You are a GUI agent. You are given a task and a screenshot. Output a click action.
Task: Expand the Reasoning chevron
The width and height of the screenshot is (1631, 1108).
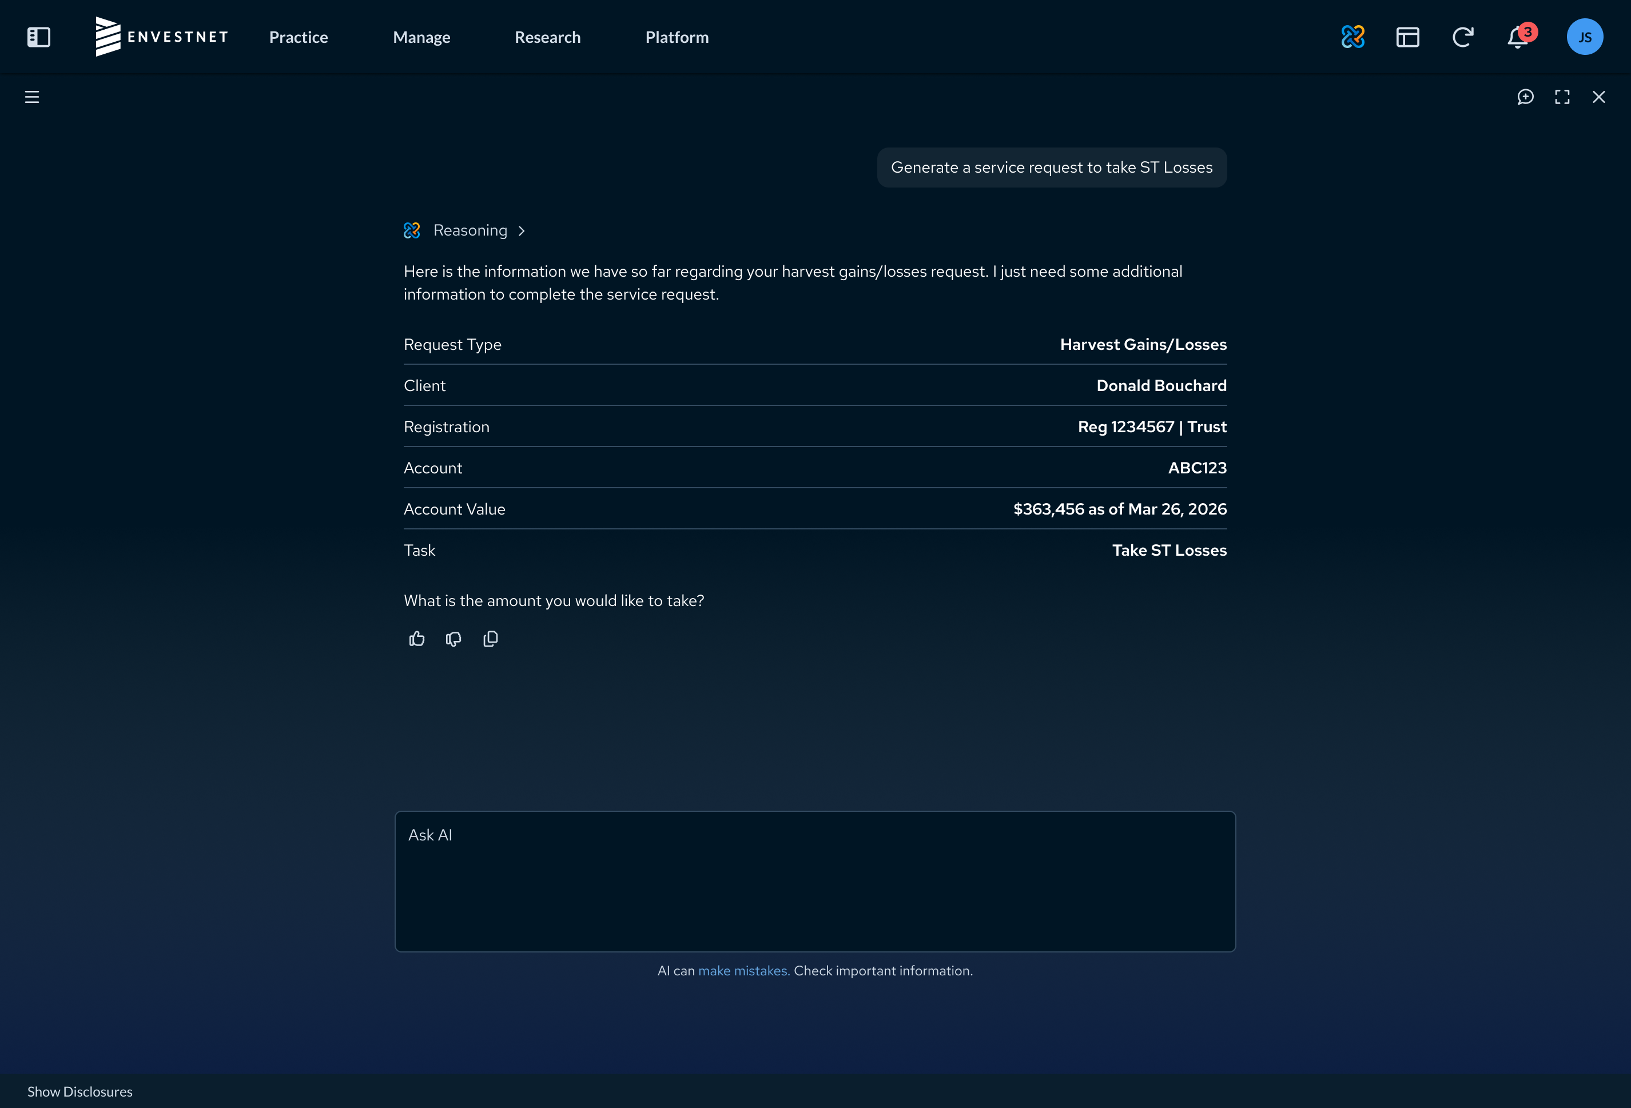coord(522,231)
